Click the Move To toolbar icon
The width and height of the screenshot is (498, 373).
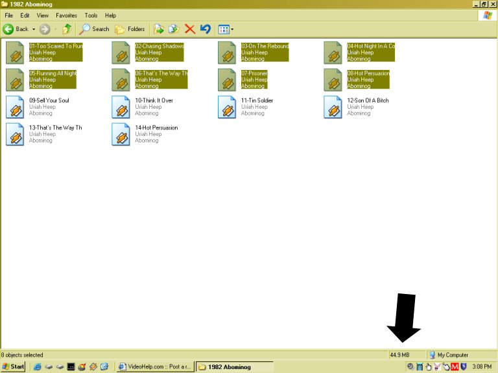tap(159, 29)
